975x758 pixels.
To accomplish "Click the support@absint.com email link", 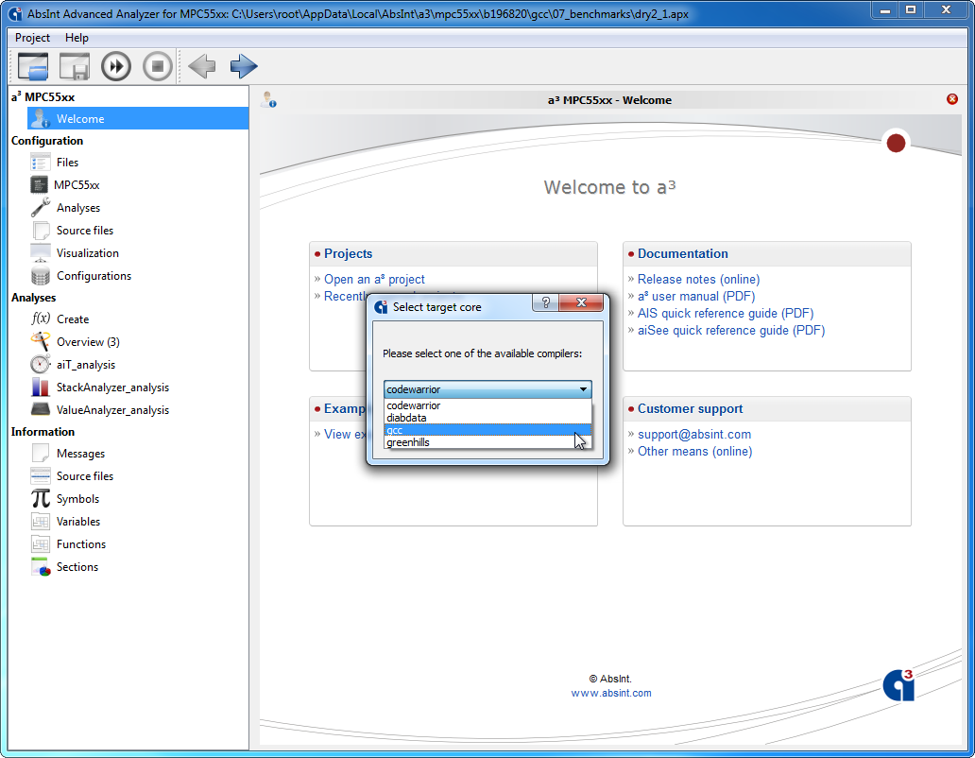I will click(x=694, y=434).
